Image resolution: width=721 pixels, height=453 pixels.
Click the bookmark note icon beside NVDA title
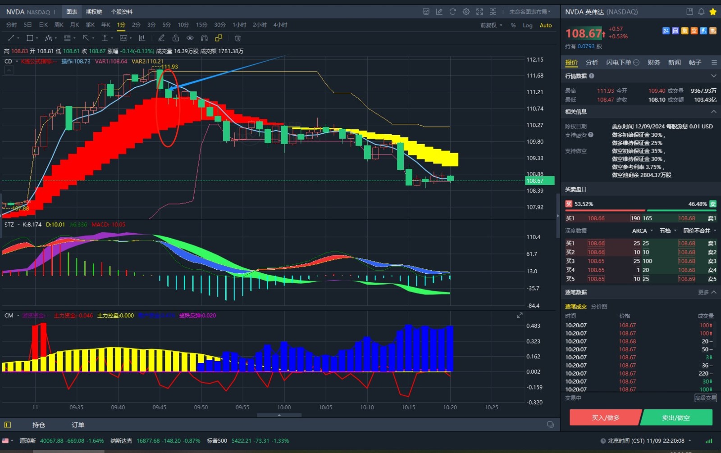[689, 12]
